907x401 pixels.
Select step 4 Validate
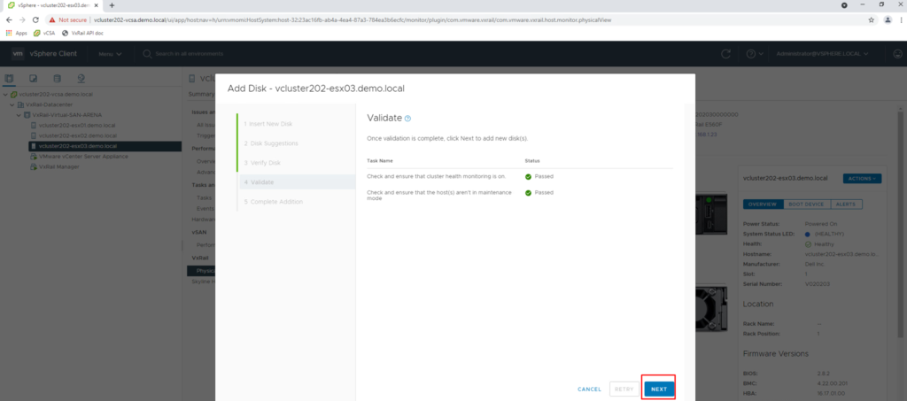(297, 182)
